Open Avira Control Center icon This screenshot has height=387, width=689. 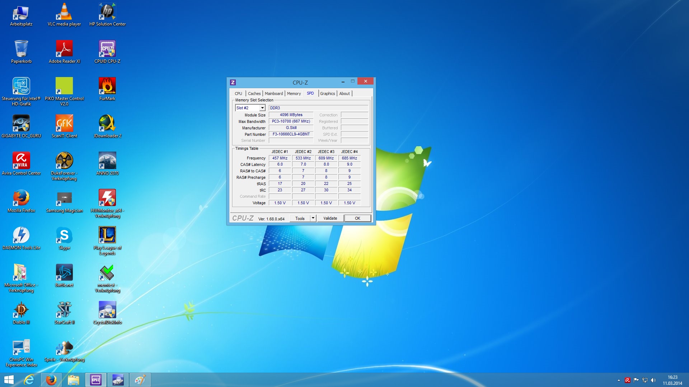pos(21,161)
